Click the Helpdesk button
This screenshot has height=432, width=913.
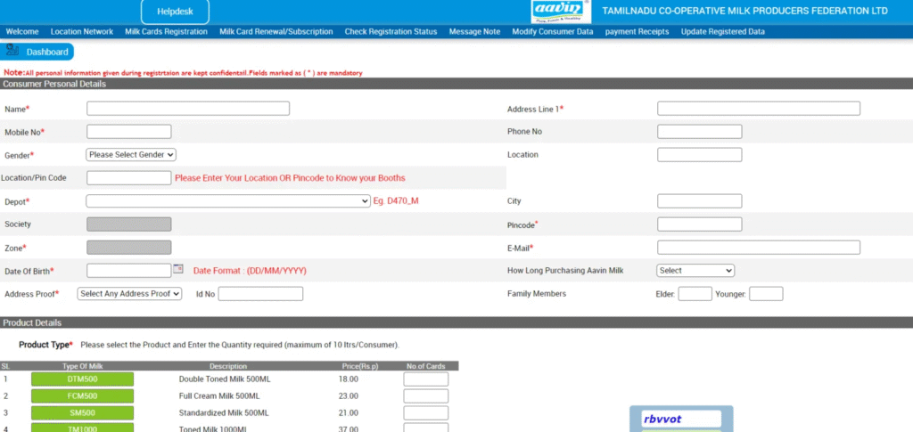175,12
